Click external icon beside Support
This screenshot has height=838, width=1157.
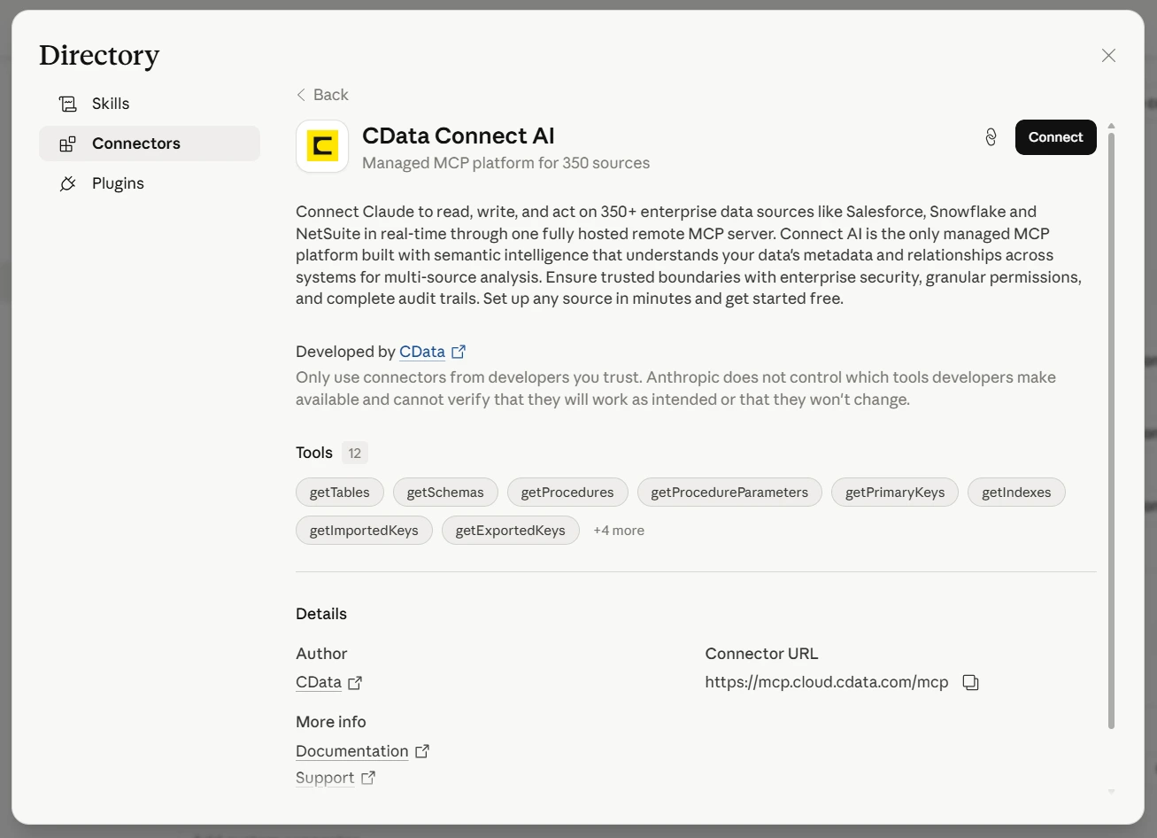point(368,778)
